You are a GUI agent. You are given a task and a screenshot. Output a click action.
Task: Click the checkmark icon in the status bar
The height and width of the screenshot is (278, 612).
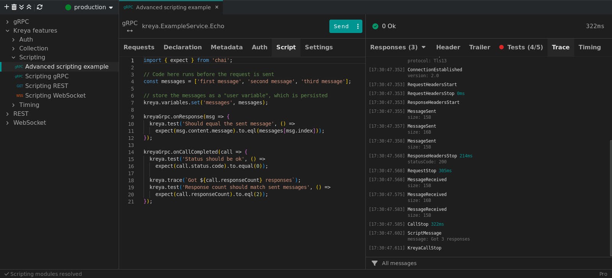(x=6, y=274)
